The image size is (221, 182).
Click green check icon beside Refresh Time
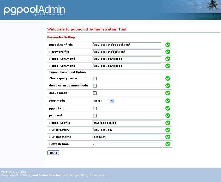tap(168, 144)
